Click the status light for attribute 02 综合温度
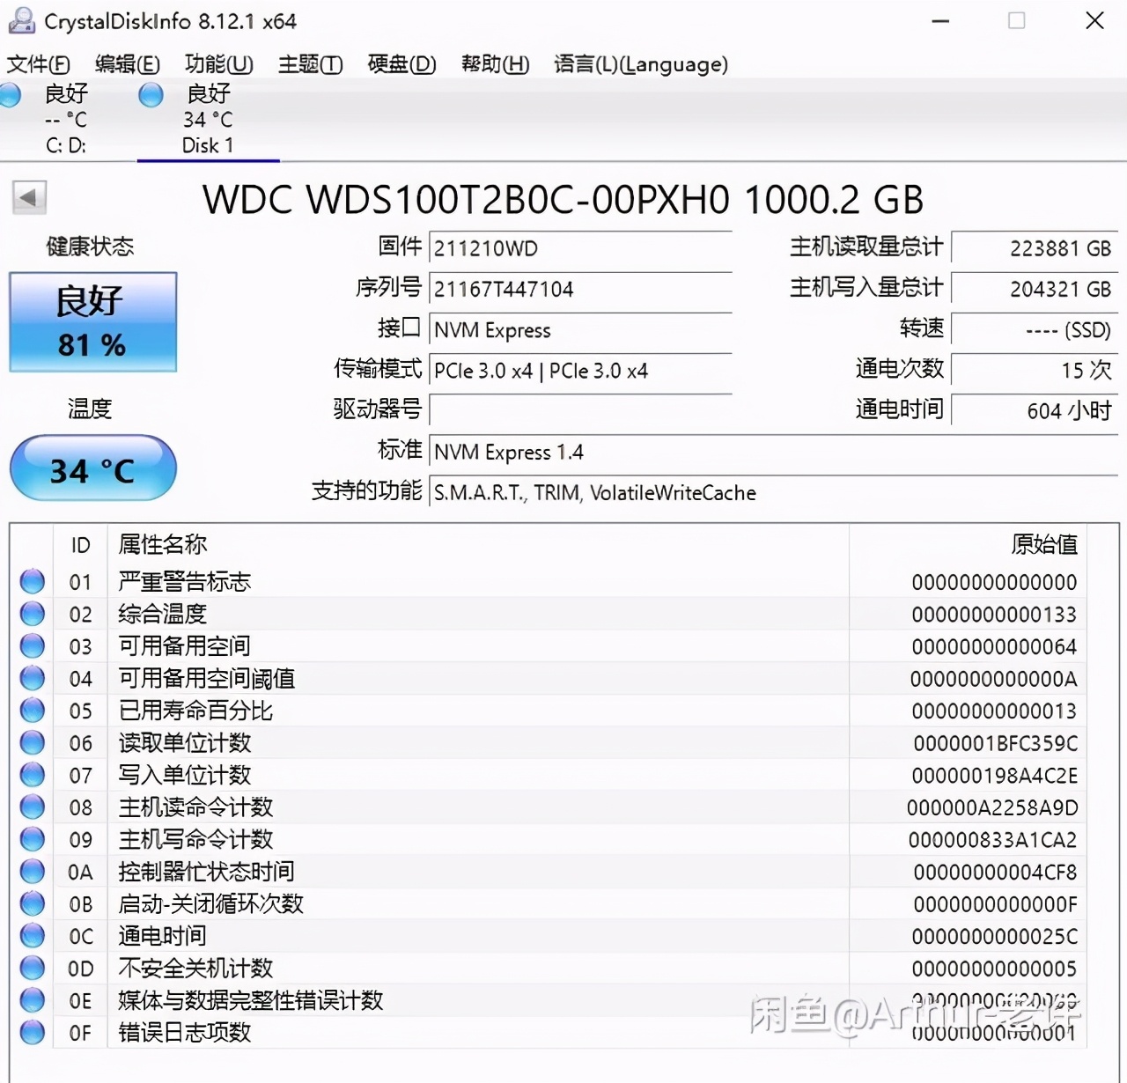This screenshot has width=1127, height=1083. tap(32, 614)
